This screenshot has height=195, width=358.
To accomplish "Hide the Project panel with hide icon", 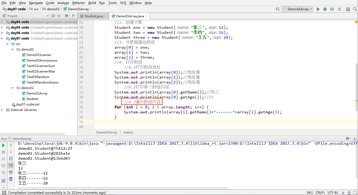I will coord(74,16).
